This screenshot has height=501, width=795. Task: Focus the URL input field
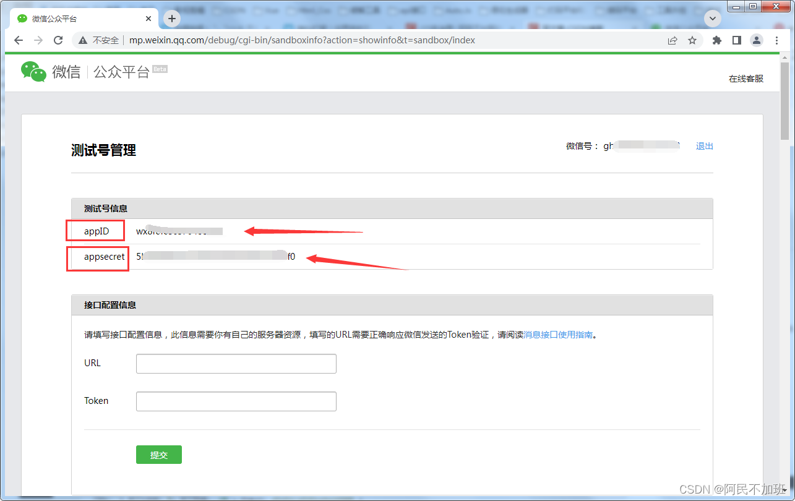pyautogui.click(x=236, y=364)
